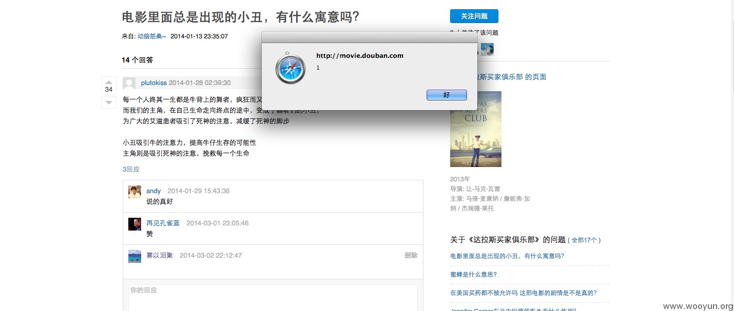Screen dimensions: 734x311
Task: Delete the comment via 删除 link
Action: [411, 255]
